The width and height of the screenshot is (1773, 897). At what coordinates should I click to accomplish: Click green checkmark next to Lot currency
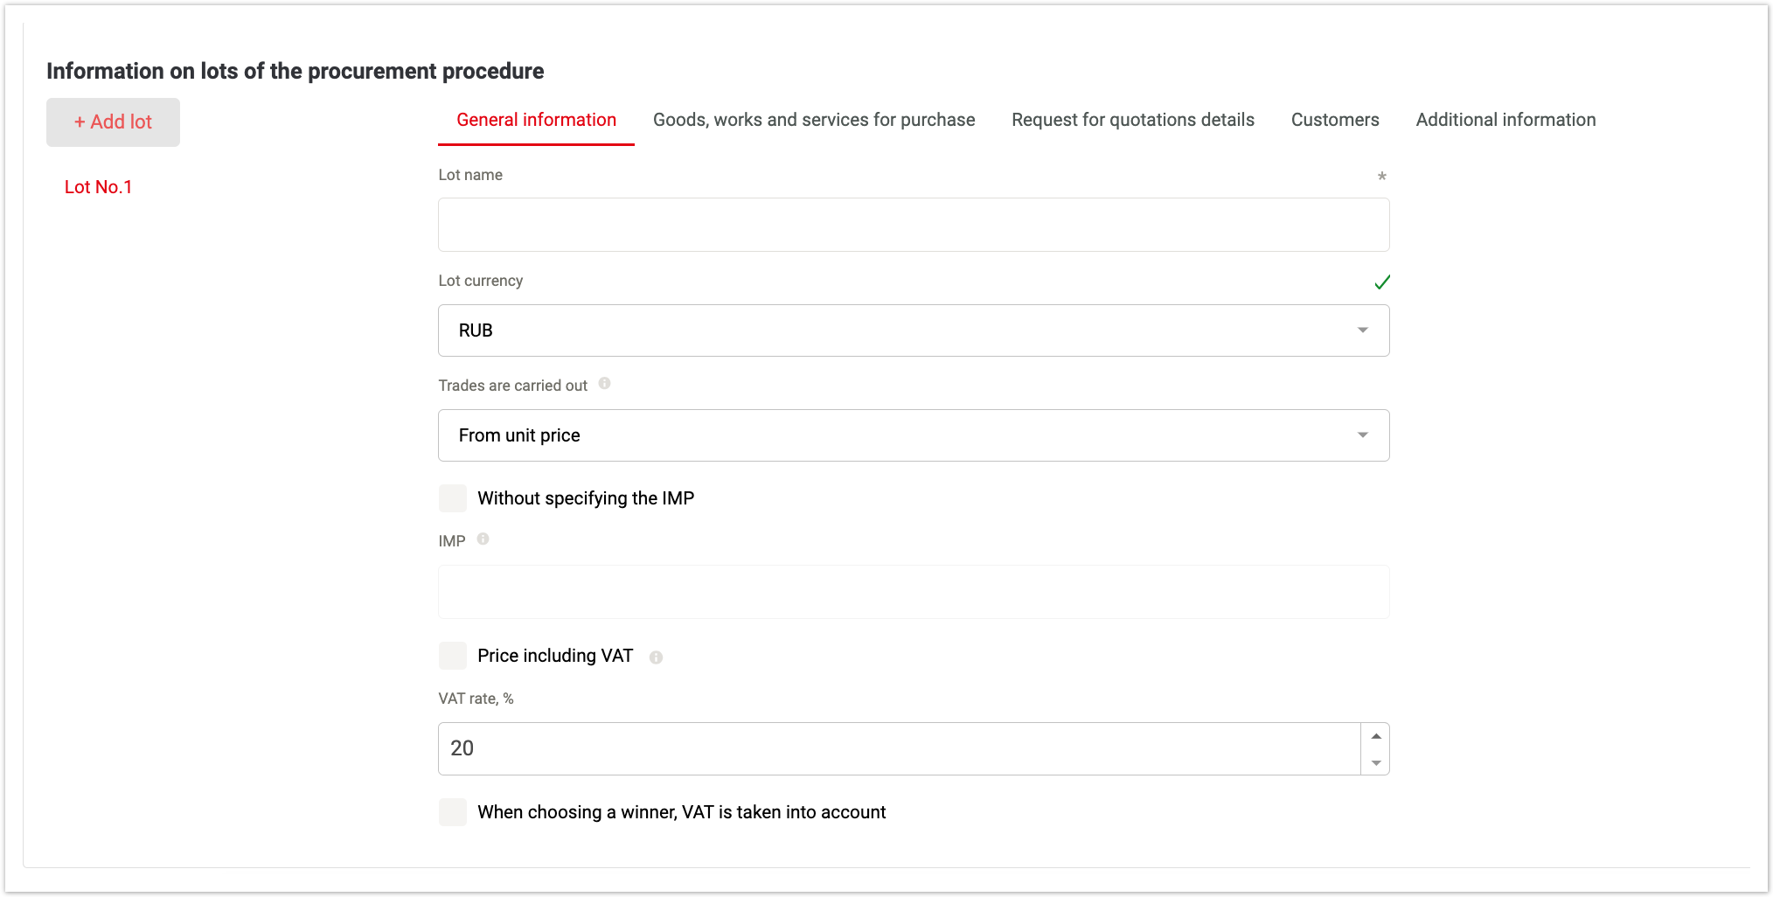1381,282
